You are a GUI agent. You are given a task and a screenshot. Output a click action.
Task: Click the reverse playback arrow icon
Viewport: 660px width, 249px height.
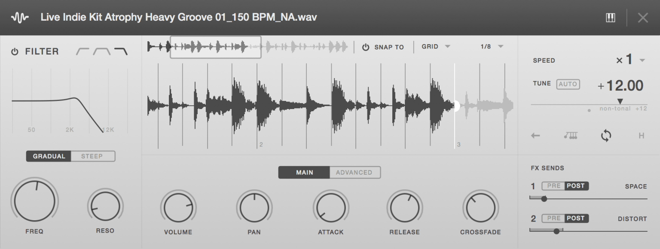click(535, 136)
